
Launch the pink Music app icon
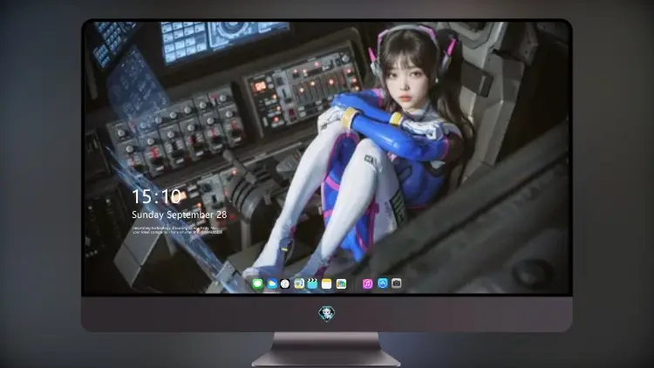click(x=367, y=284)
